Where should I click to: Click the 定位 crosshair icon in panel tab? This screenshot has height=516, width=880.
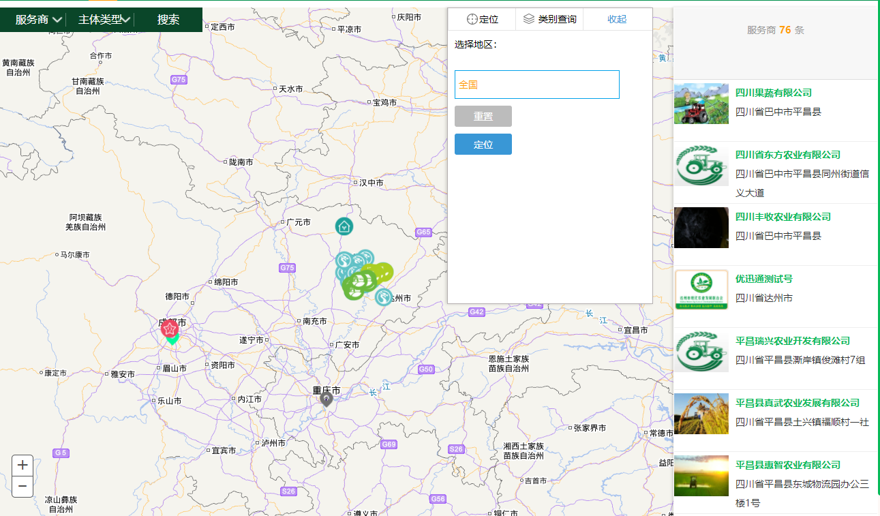472,19
